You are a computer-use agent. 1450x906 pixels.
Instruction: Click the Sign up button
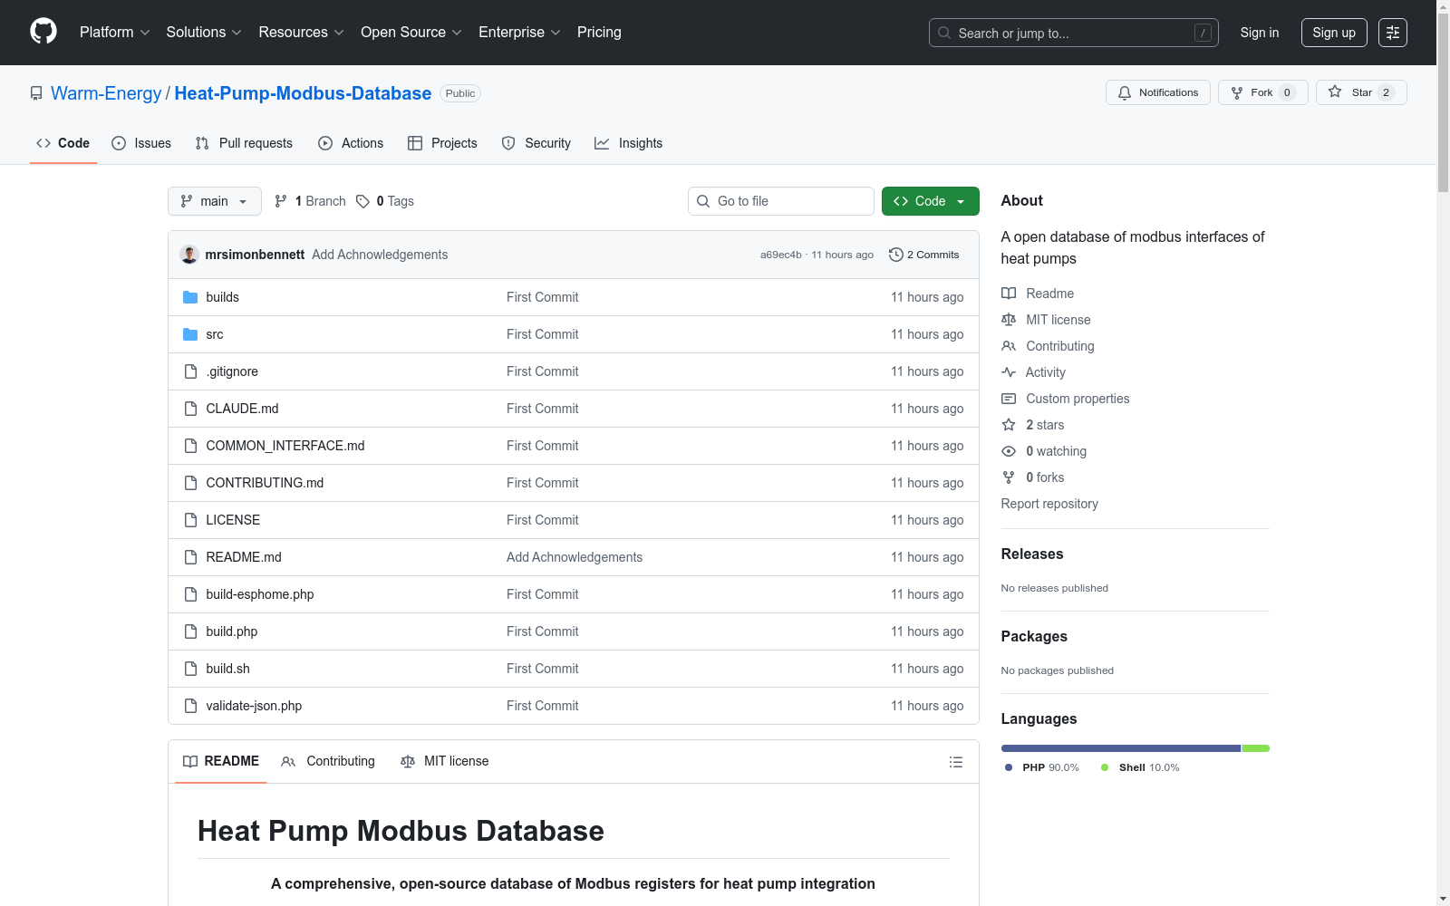point(1334,33)
